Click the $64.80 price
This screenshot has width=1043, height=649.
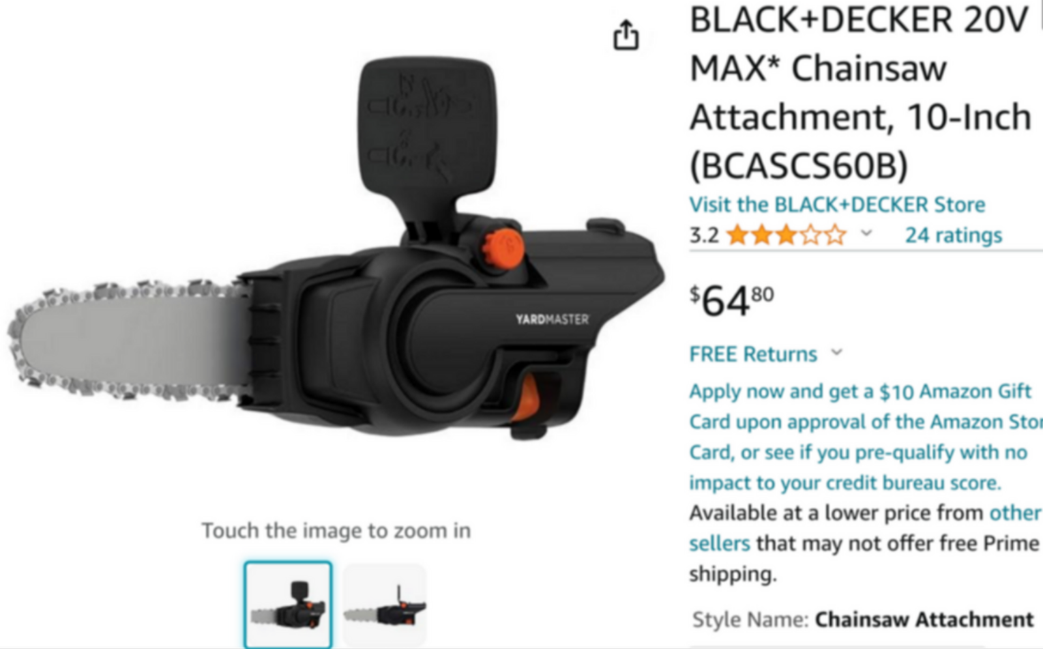coord(732,301)
